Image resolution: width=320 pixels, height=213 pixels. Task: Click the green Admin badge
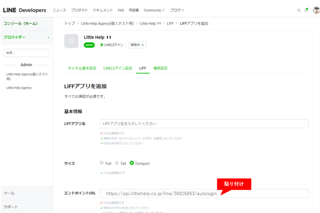pyautogui.click(x=89, y=45)
